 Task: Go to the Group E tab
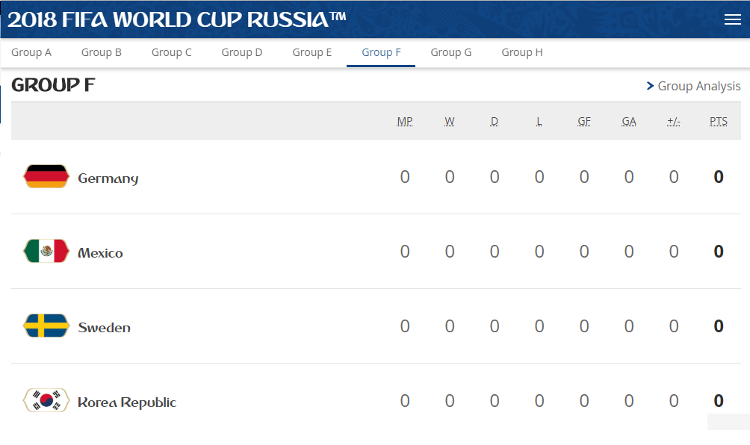pyautogui.click(x=312, y=52)
